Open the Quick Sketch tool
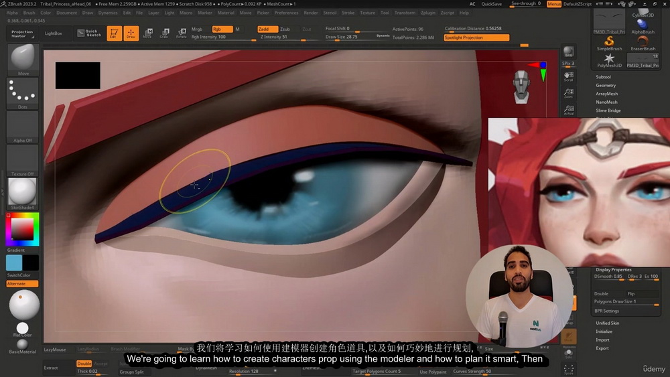 click(x=89, y=33)
